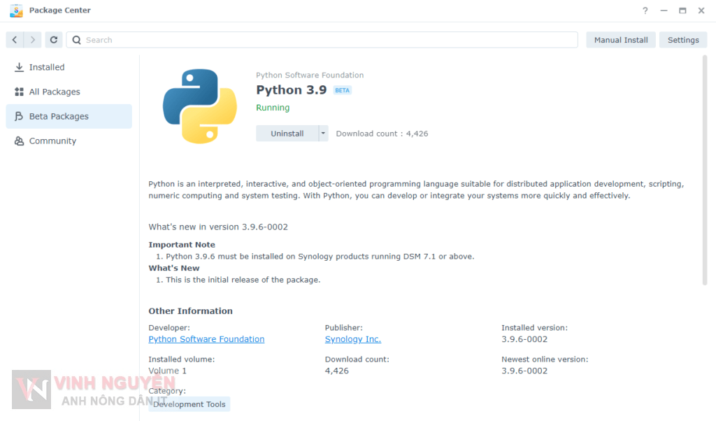716x421 pixels.
Task: Click the Python 3.9 logo
Action: pos(200,106)
